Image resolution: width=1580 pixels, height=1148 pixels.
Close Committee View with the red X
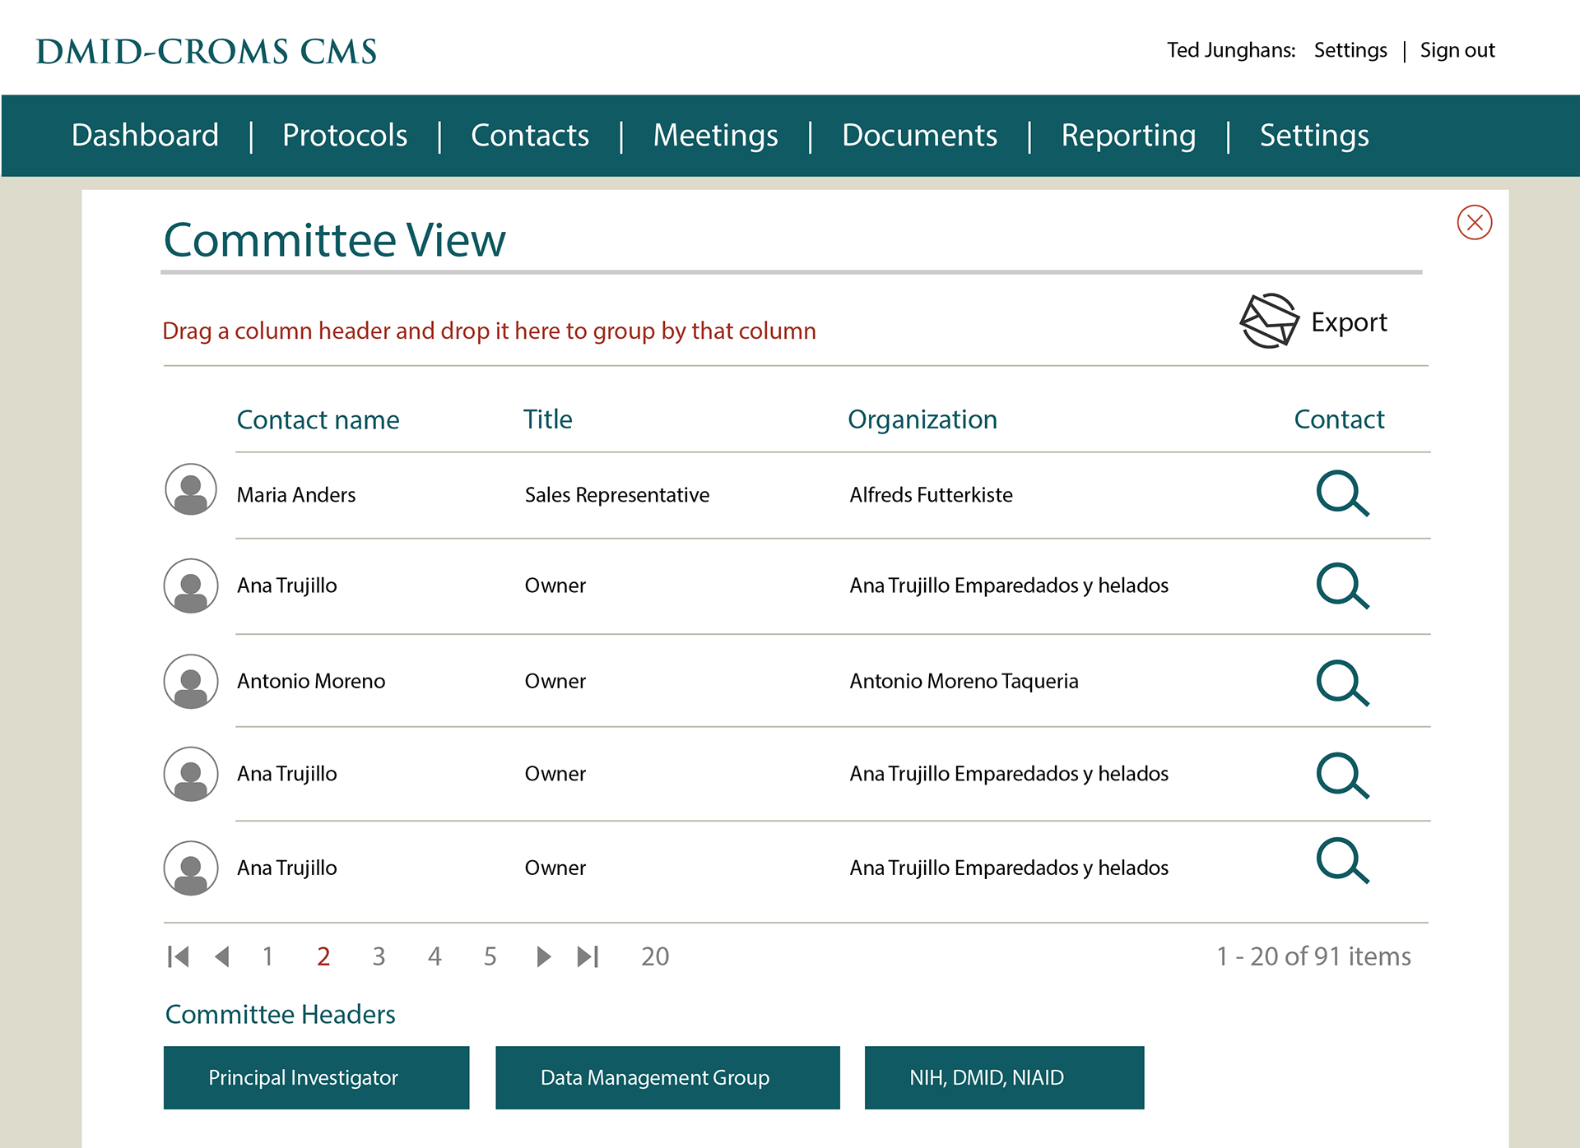pos(1474,223)
